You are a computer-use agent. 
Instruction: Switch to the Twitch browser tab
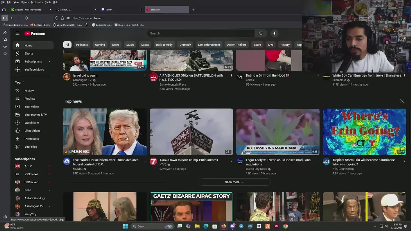(x=121, y=10)
